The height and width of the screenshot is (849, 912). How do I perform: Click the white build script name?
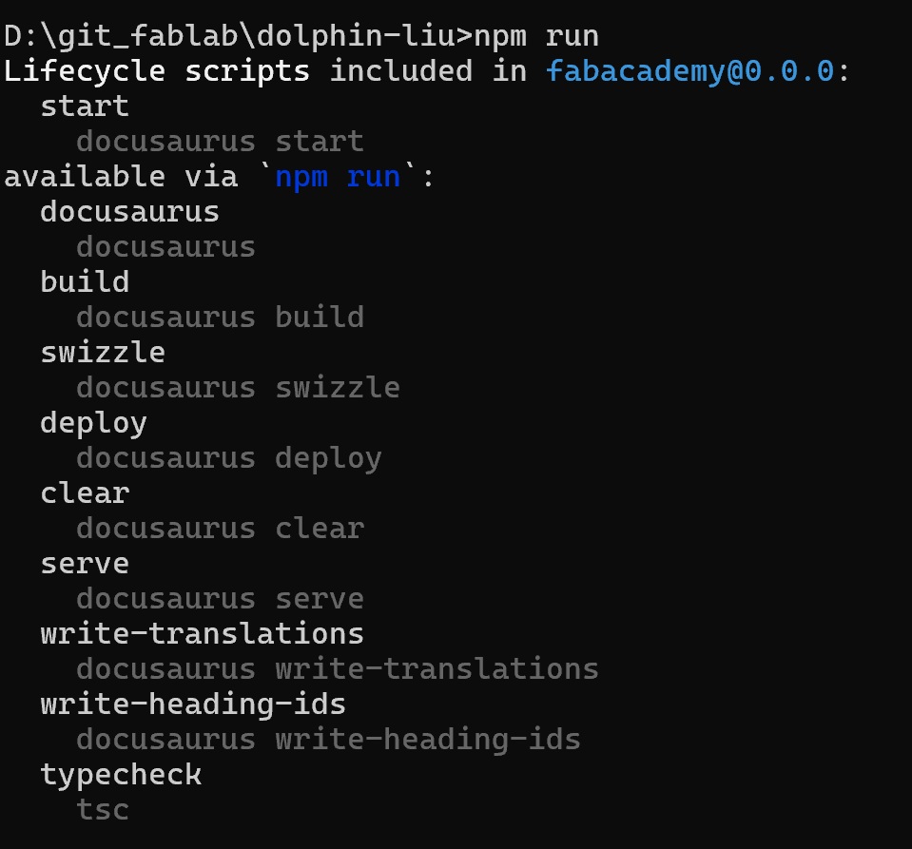pyautogui.click(x=85, y=281)
